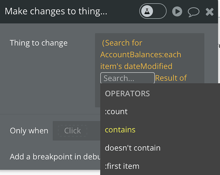Click the Only when label
This screenshot has height=175, width=220.
click(29, 131)
